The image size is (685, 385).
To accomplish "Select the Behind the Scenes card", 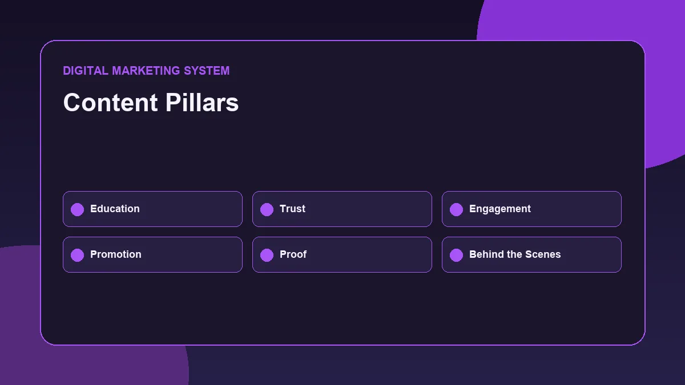I will pos(531,254).
